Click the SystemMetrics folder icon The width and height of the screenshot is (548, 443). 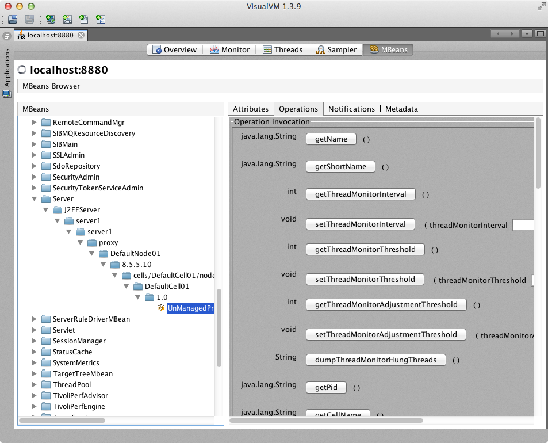46,362
